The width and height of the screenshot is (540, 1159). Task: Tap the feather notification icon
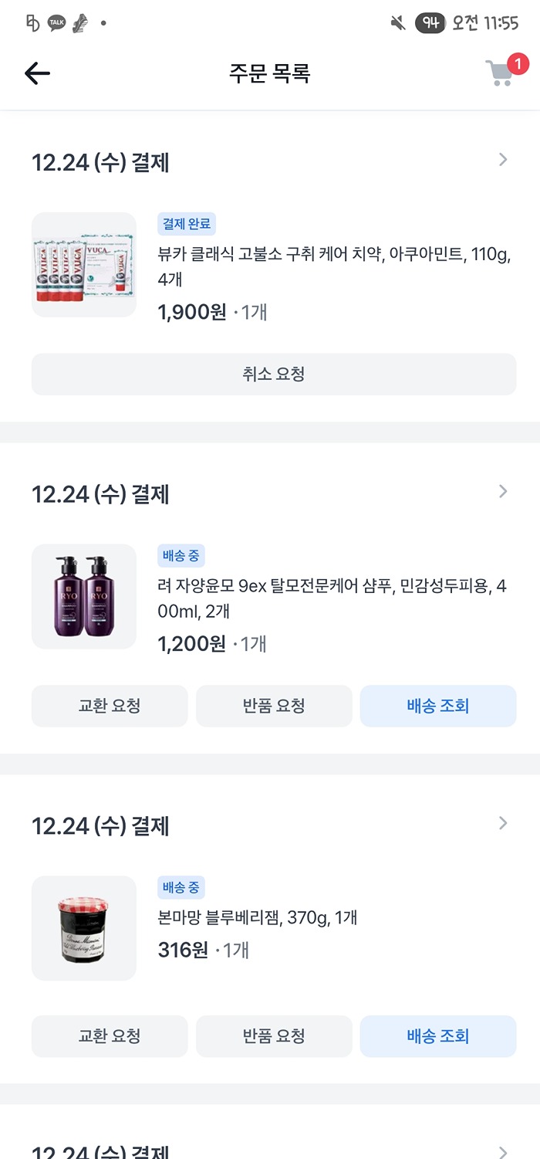(79, 23)
